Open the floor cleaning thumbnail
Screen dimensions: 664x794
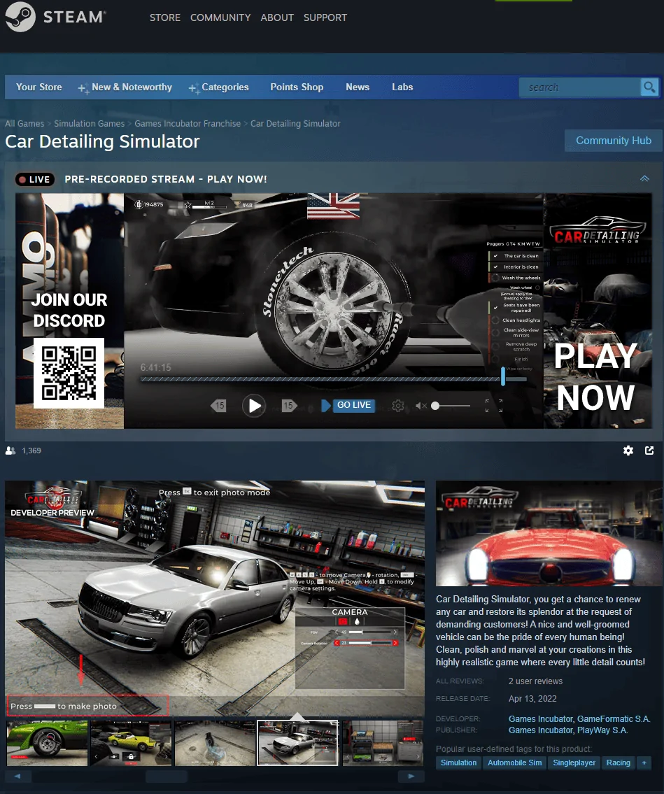click(x=216, y=743)
